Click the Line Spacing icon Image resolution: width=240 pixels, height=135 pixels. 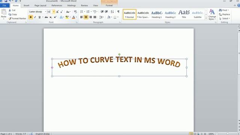[101, 17]
